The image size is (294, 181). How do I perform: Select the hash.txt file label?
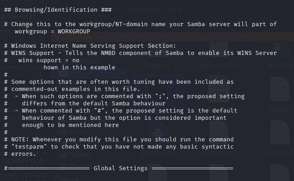coord(158,65)
